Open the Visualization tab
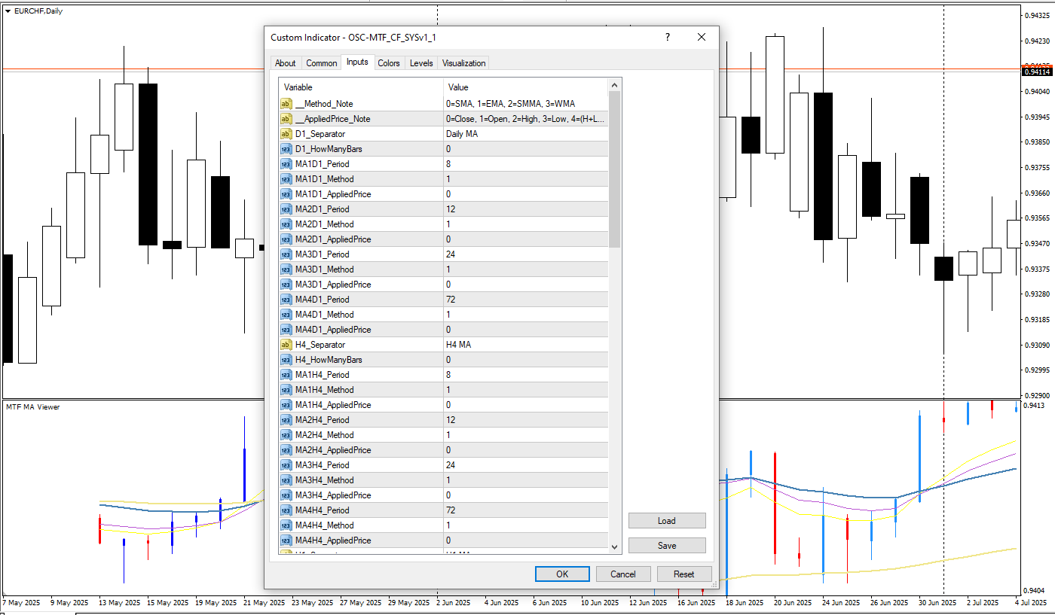 (x=464, y=63)
